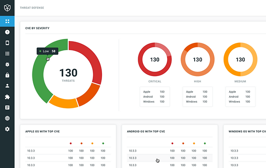
Task: Click the HIGH label under the orange donut
Action: click(x=197, y=81)
